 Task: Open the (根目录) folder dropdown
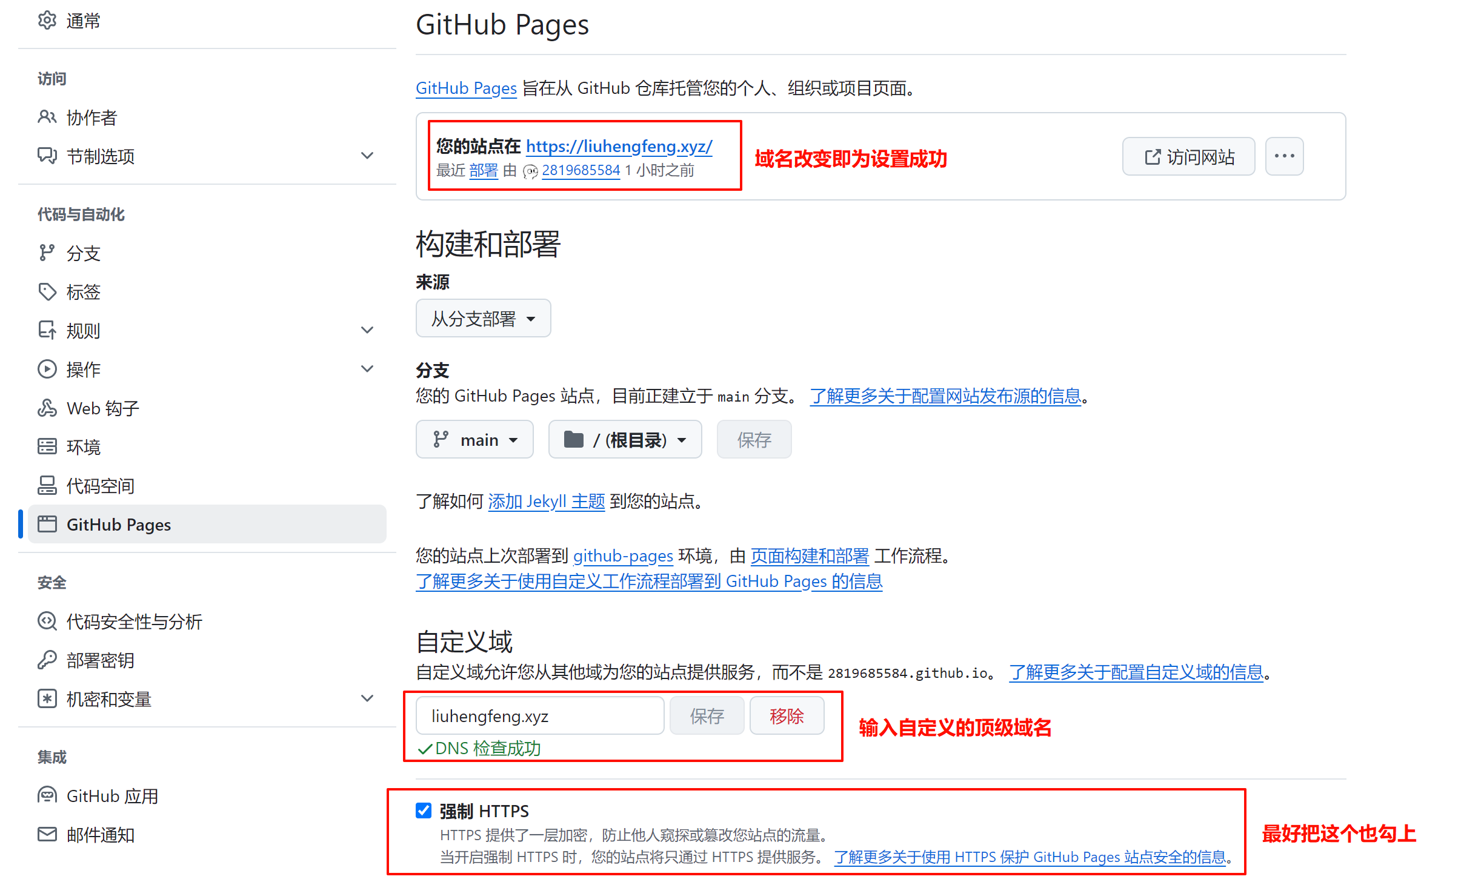click(x=625, y=439)
